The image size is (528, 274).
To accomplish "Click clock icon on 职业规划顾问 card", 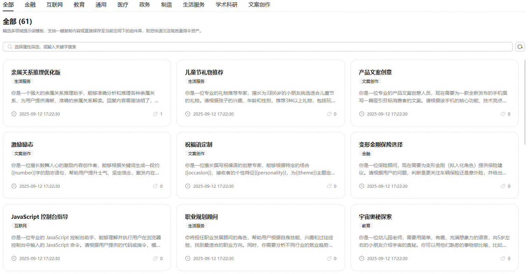I will (x=188, y=258).
